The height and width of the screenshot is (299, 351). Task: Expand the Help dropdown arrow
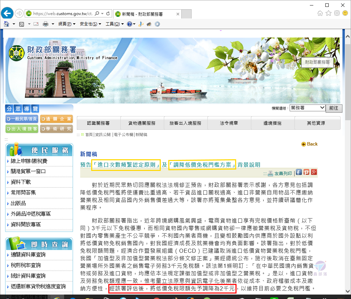point(134,24)
